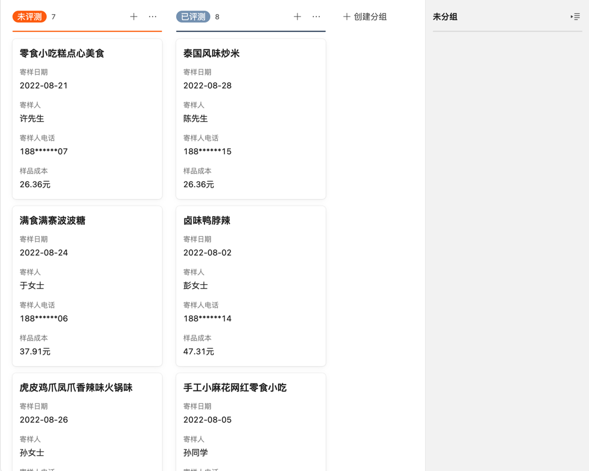This screenshot has height=471, width=589.
Task: Open the 零食小吃糕点心美食 card
Action: (x=87, y=118)
